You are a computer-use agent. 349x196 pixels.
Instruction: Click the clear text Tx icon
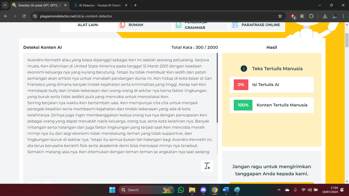pos(207,166)
